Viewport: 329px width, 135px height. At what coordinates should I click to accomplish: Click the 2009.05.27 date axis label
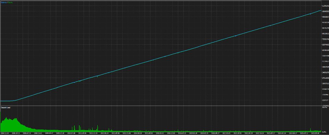[x=49, y=133]
